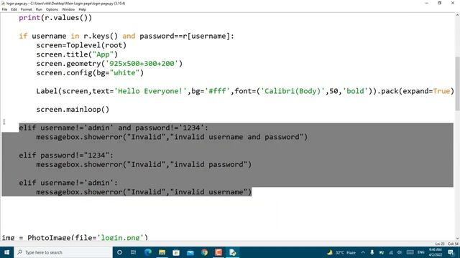
Task: Click the Windows Start button
Action: tap(6, 252)
